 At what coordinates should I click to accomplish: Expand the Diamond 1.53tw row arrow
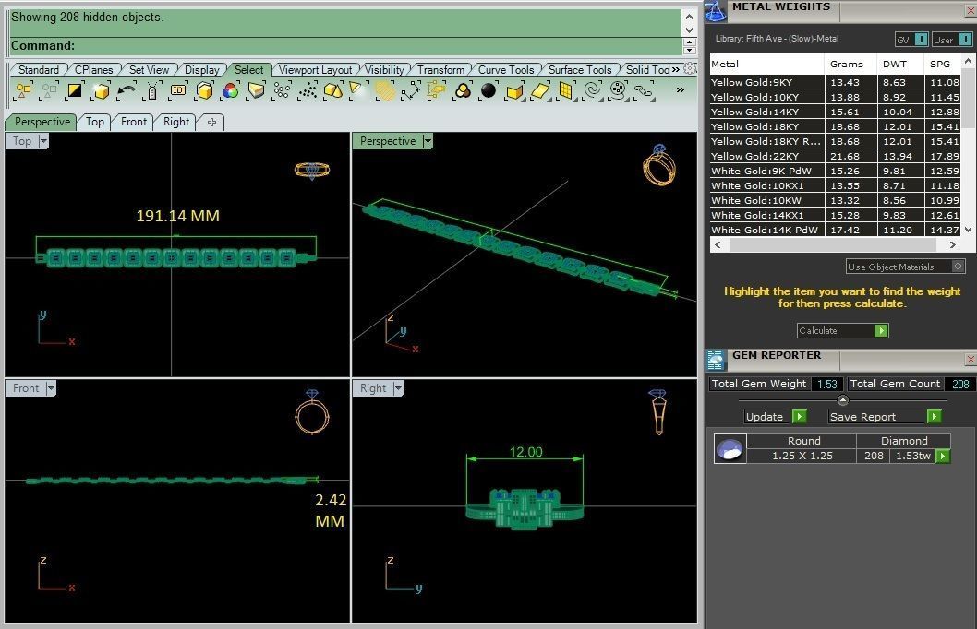pos(944,456)
